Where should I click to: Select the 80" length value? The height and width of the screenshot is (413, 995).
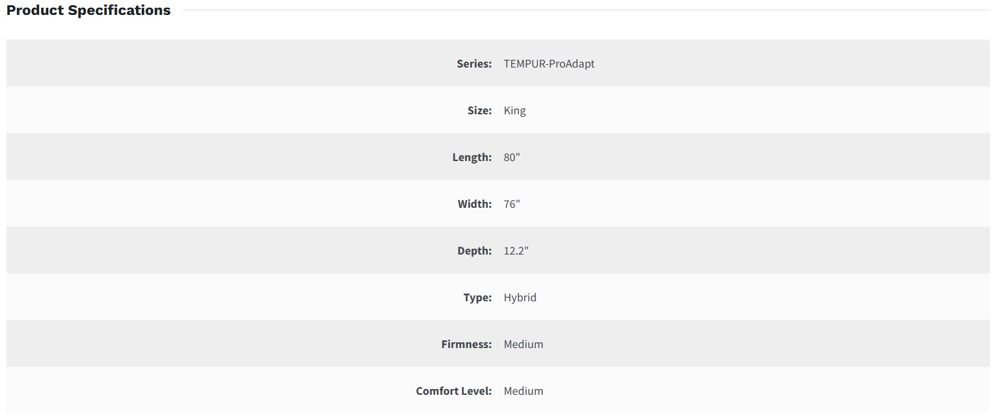(512, 157)
